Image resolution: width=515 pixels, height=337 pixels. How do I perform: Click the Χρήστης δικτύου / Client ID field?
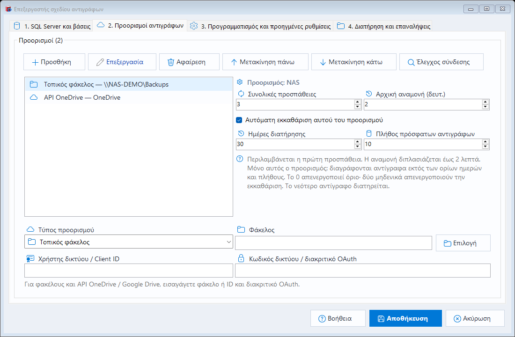click(x=129, y=271)
